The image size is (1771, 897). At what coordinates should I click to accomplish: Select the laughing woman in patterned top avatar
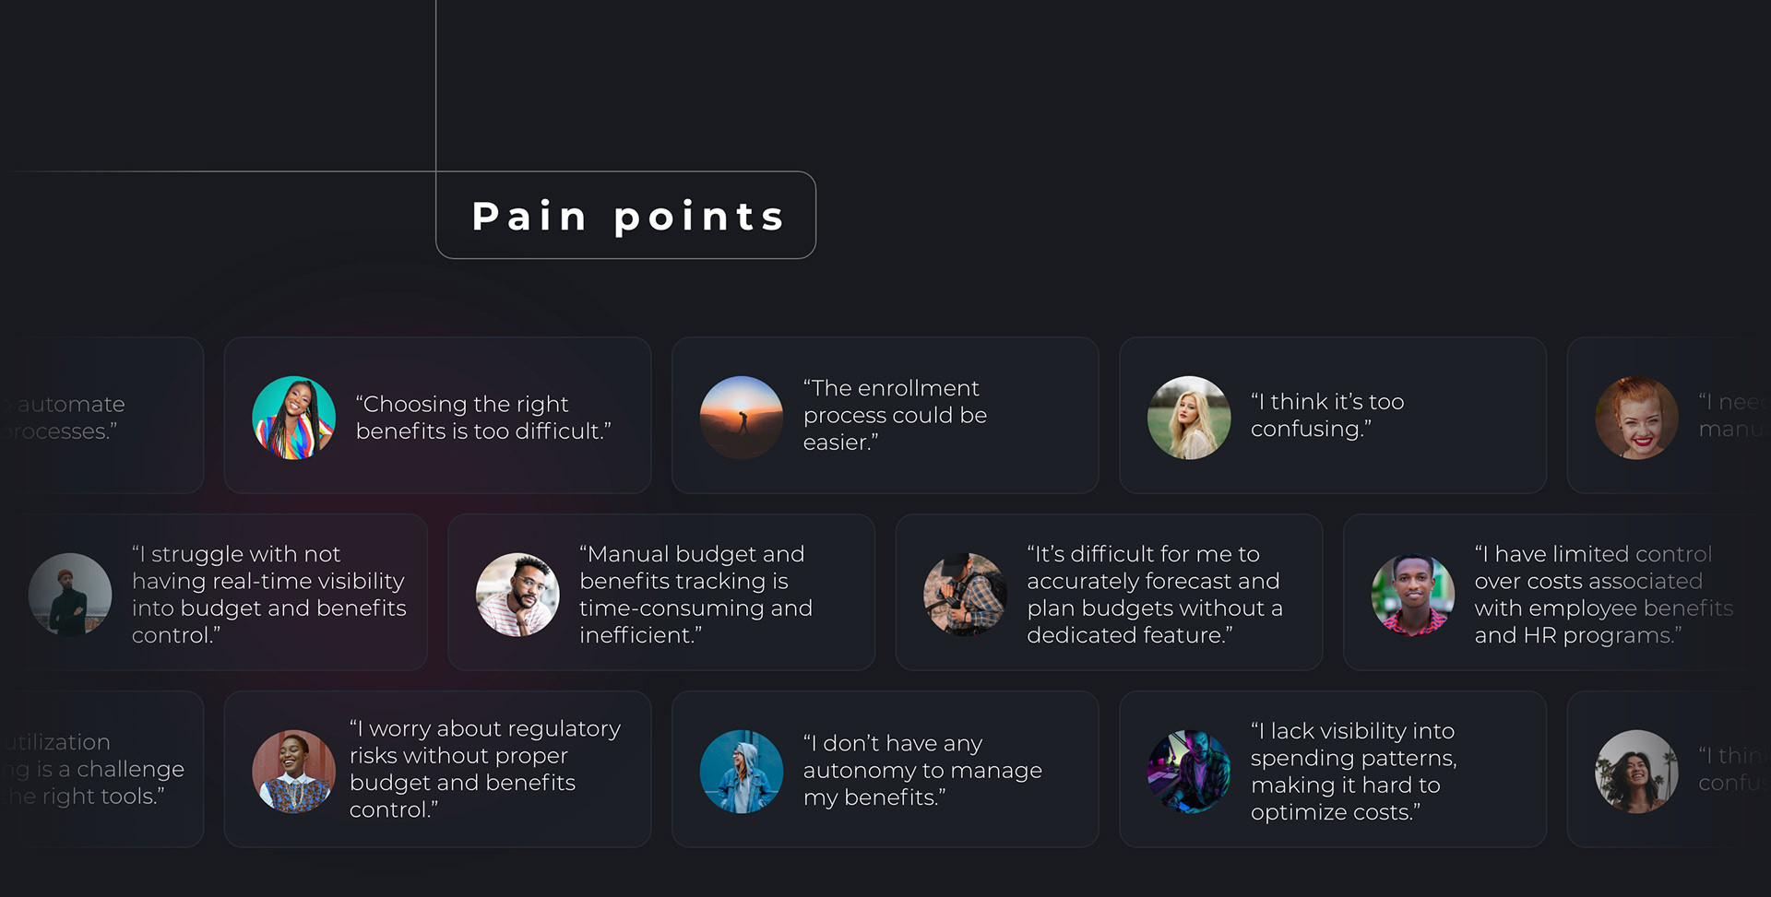click(294, 772)
